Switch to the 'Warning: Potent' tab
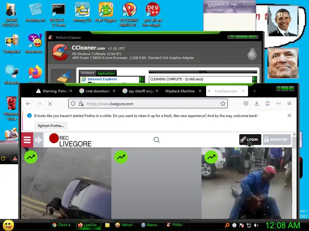Image resolution: width=309 pixels, height=231 pixels. click(x=52, y=91)
